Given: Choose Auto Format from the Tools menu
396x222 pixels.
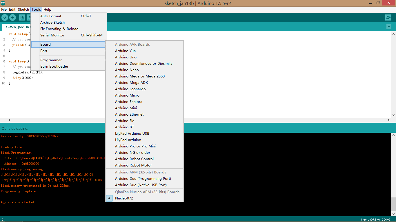Looking at the screenshot, I should tap(69, 16).
